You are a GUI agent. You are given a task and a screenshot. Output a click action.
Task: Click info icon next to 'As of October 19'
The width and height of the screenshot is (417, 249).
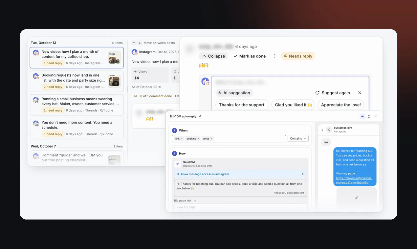click(x=160, y=87)
